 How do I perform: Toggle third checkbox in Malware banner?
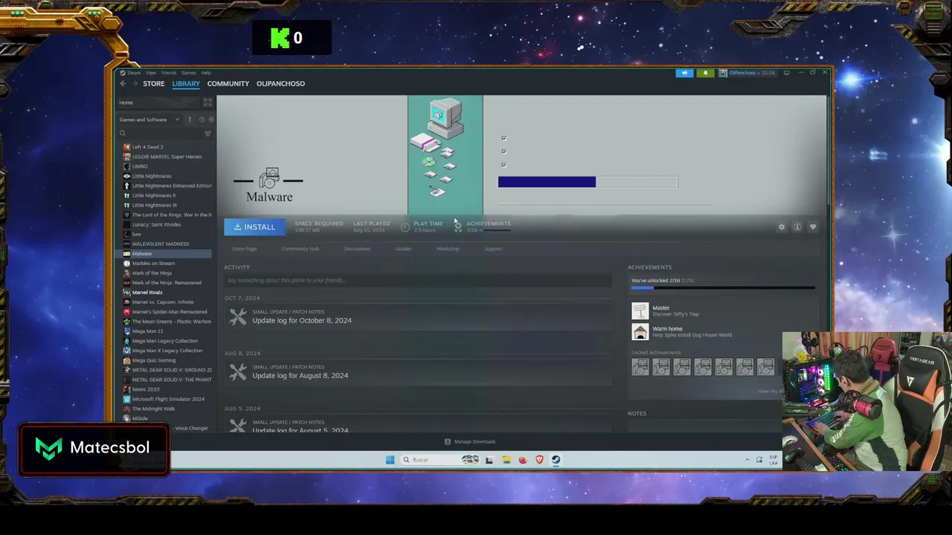[504, 165]
